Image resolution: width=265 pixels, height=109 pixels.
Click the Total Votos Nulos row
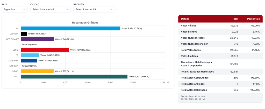(x=220, y=50)
